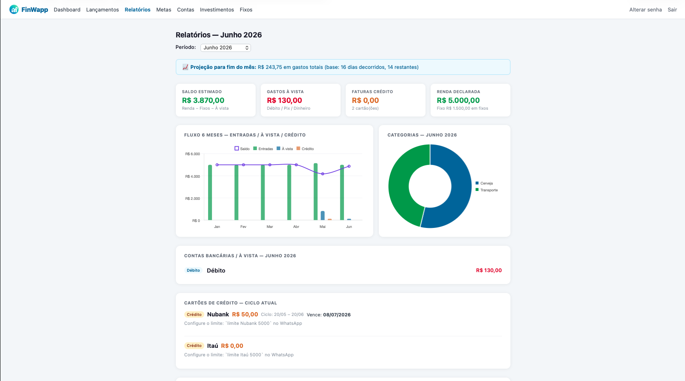Screen dimensions: 685x381
Task: Click the 'Fixo R$ 1.500,00 em fixos' subtitle
Action: tap(462, 108)
